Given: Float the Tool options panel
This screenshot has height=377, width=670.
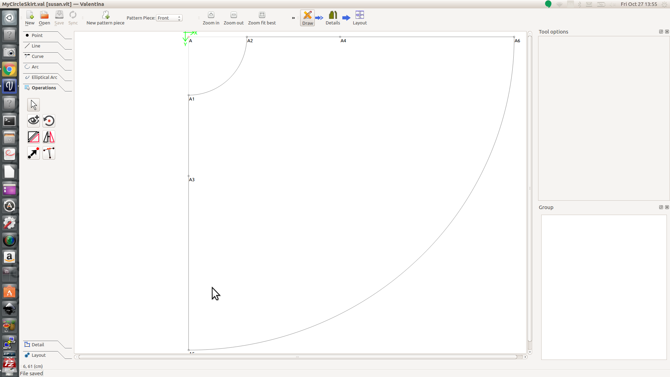Looking at the screenshot, I should [x=661, y=31].
